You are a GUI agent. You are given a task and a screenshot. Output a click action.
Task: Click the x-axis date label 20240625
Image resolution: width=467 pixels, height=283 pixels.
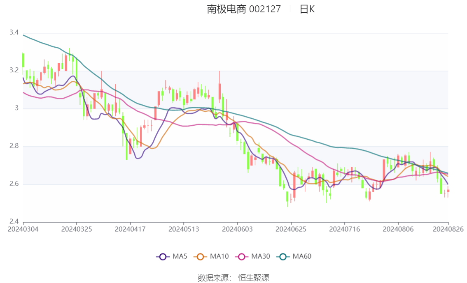[x=291, y=229]
